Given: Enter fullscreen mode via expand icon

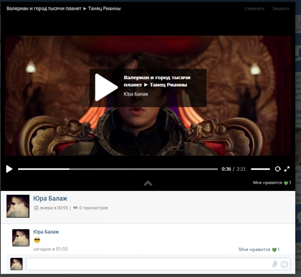Looking at the screenshot, I should 287,169.
